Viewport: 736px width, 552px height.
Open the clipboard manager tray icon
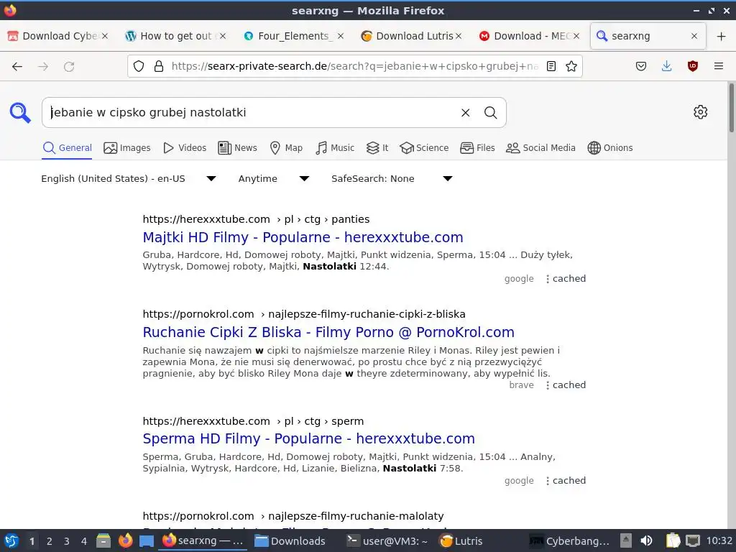point(673,540)
